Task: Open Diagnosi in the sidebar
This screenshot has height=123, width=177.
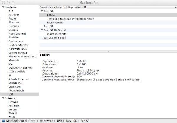Action: 14,26
